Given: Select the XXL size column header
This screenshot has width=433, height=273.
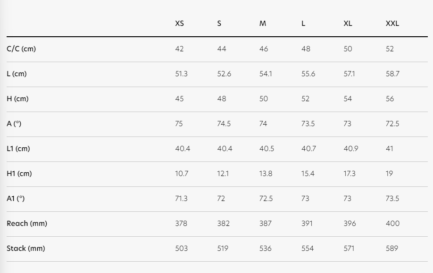Looking at the screenshot, I should click(392, 24).
